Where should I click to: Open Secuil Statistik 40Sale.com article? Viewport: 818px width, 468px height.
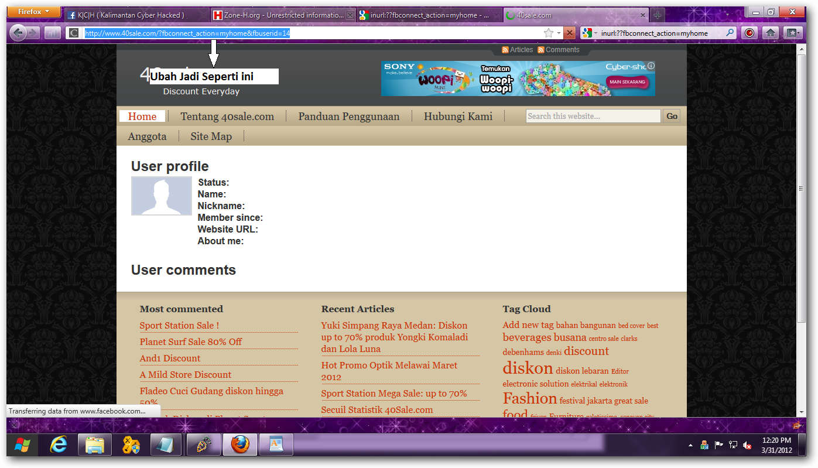pyautogui.click(x=377, y=409)
